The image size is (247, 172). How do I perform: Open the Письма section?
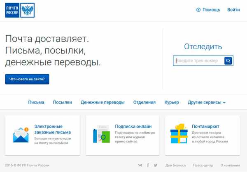coord(36,102)
